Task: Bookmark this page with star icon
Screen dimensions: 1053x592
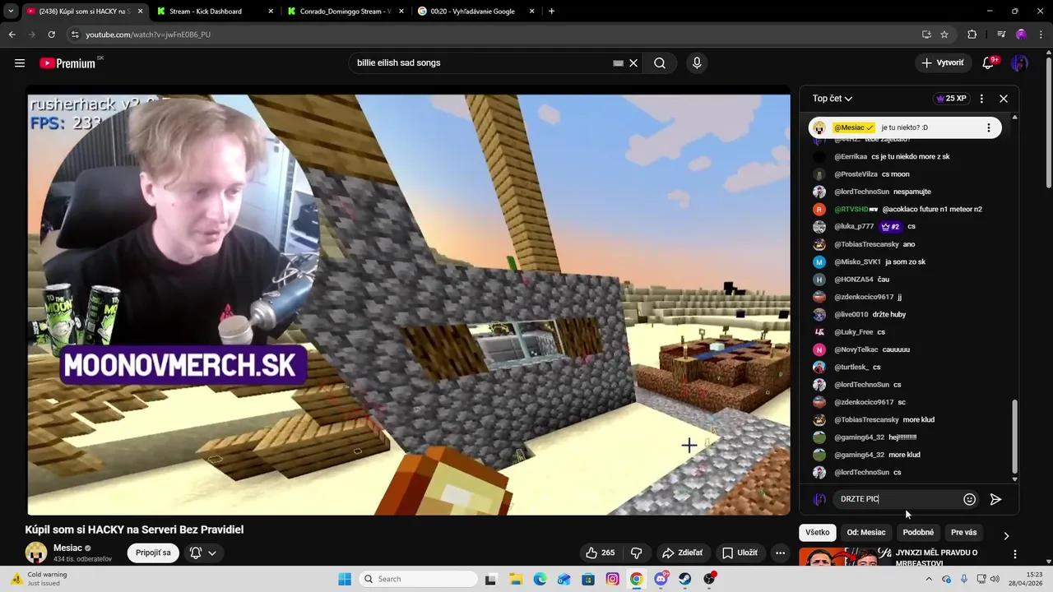Action: tap(944, 35)
